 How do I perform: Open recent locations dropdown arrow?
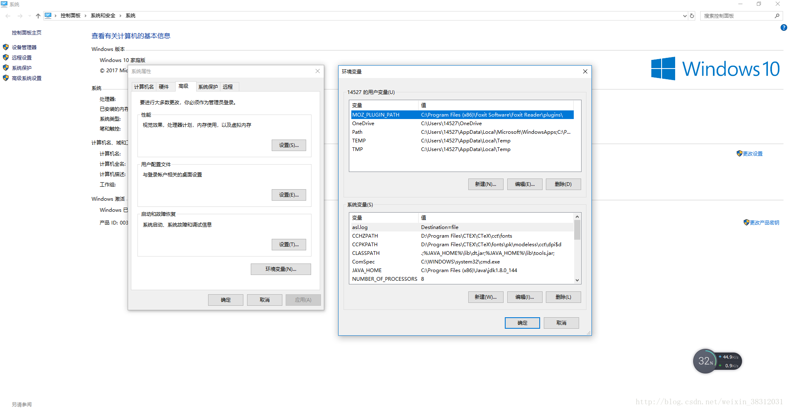point(30,16)
